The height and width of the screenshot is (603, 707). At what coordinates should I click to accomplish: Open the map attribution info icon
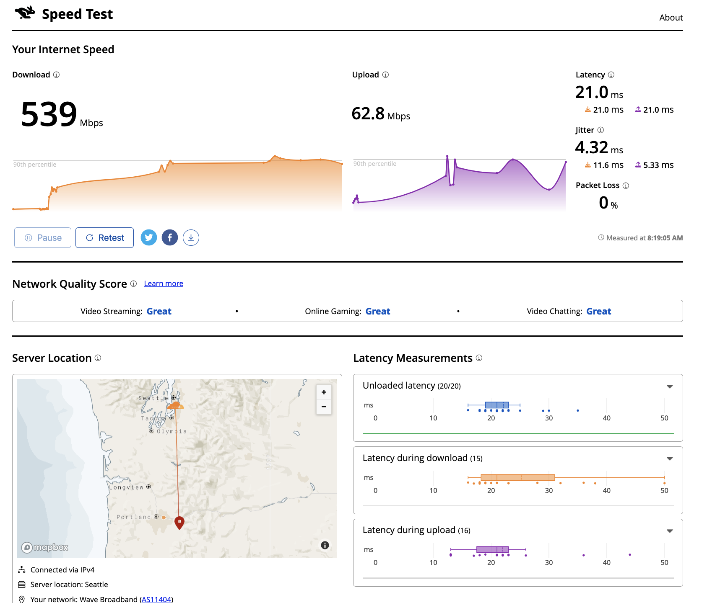(x=325, y=545)
